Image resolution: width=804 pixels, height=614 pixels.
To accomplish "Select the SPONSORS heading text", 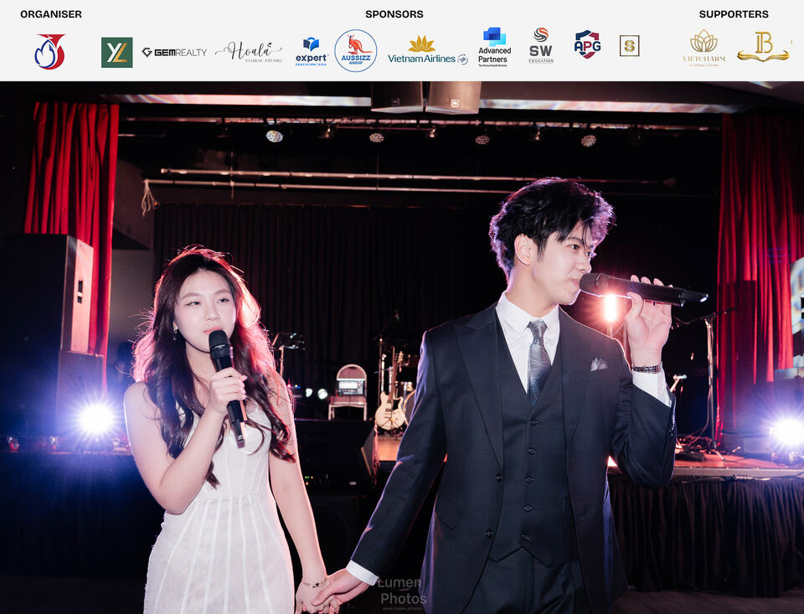I will [x=394, y=14].
